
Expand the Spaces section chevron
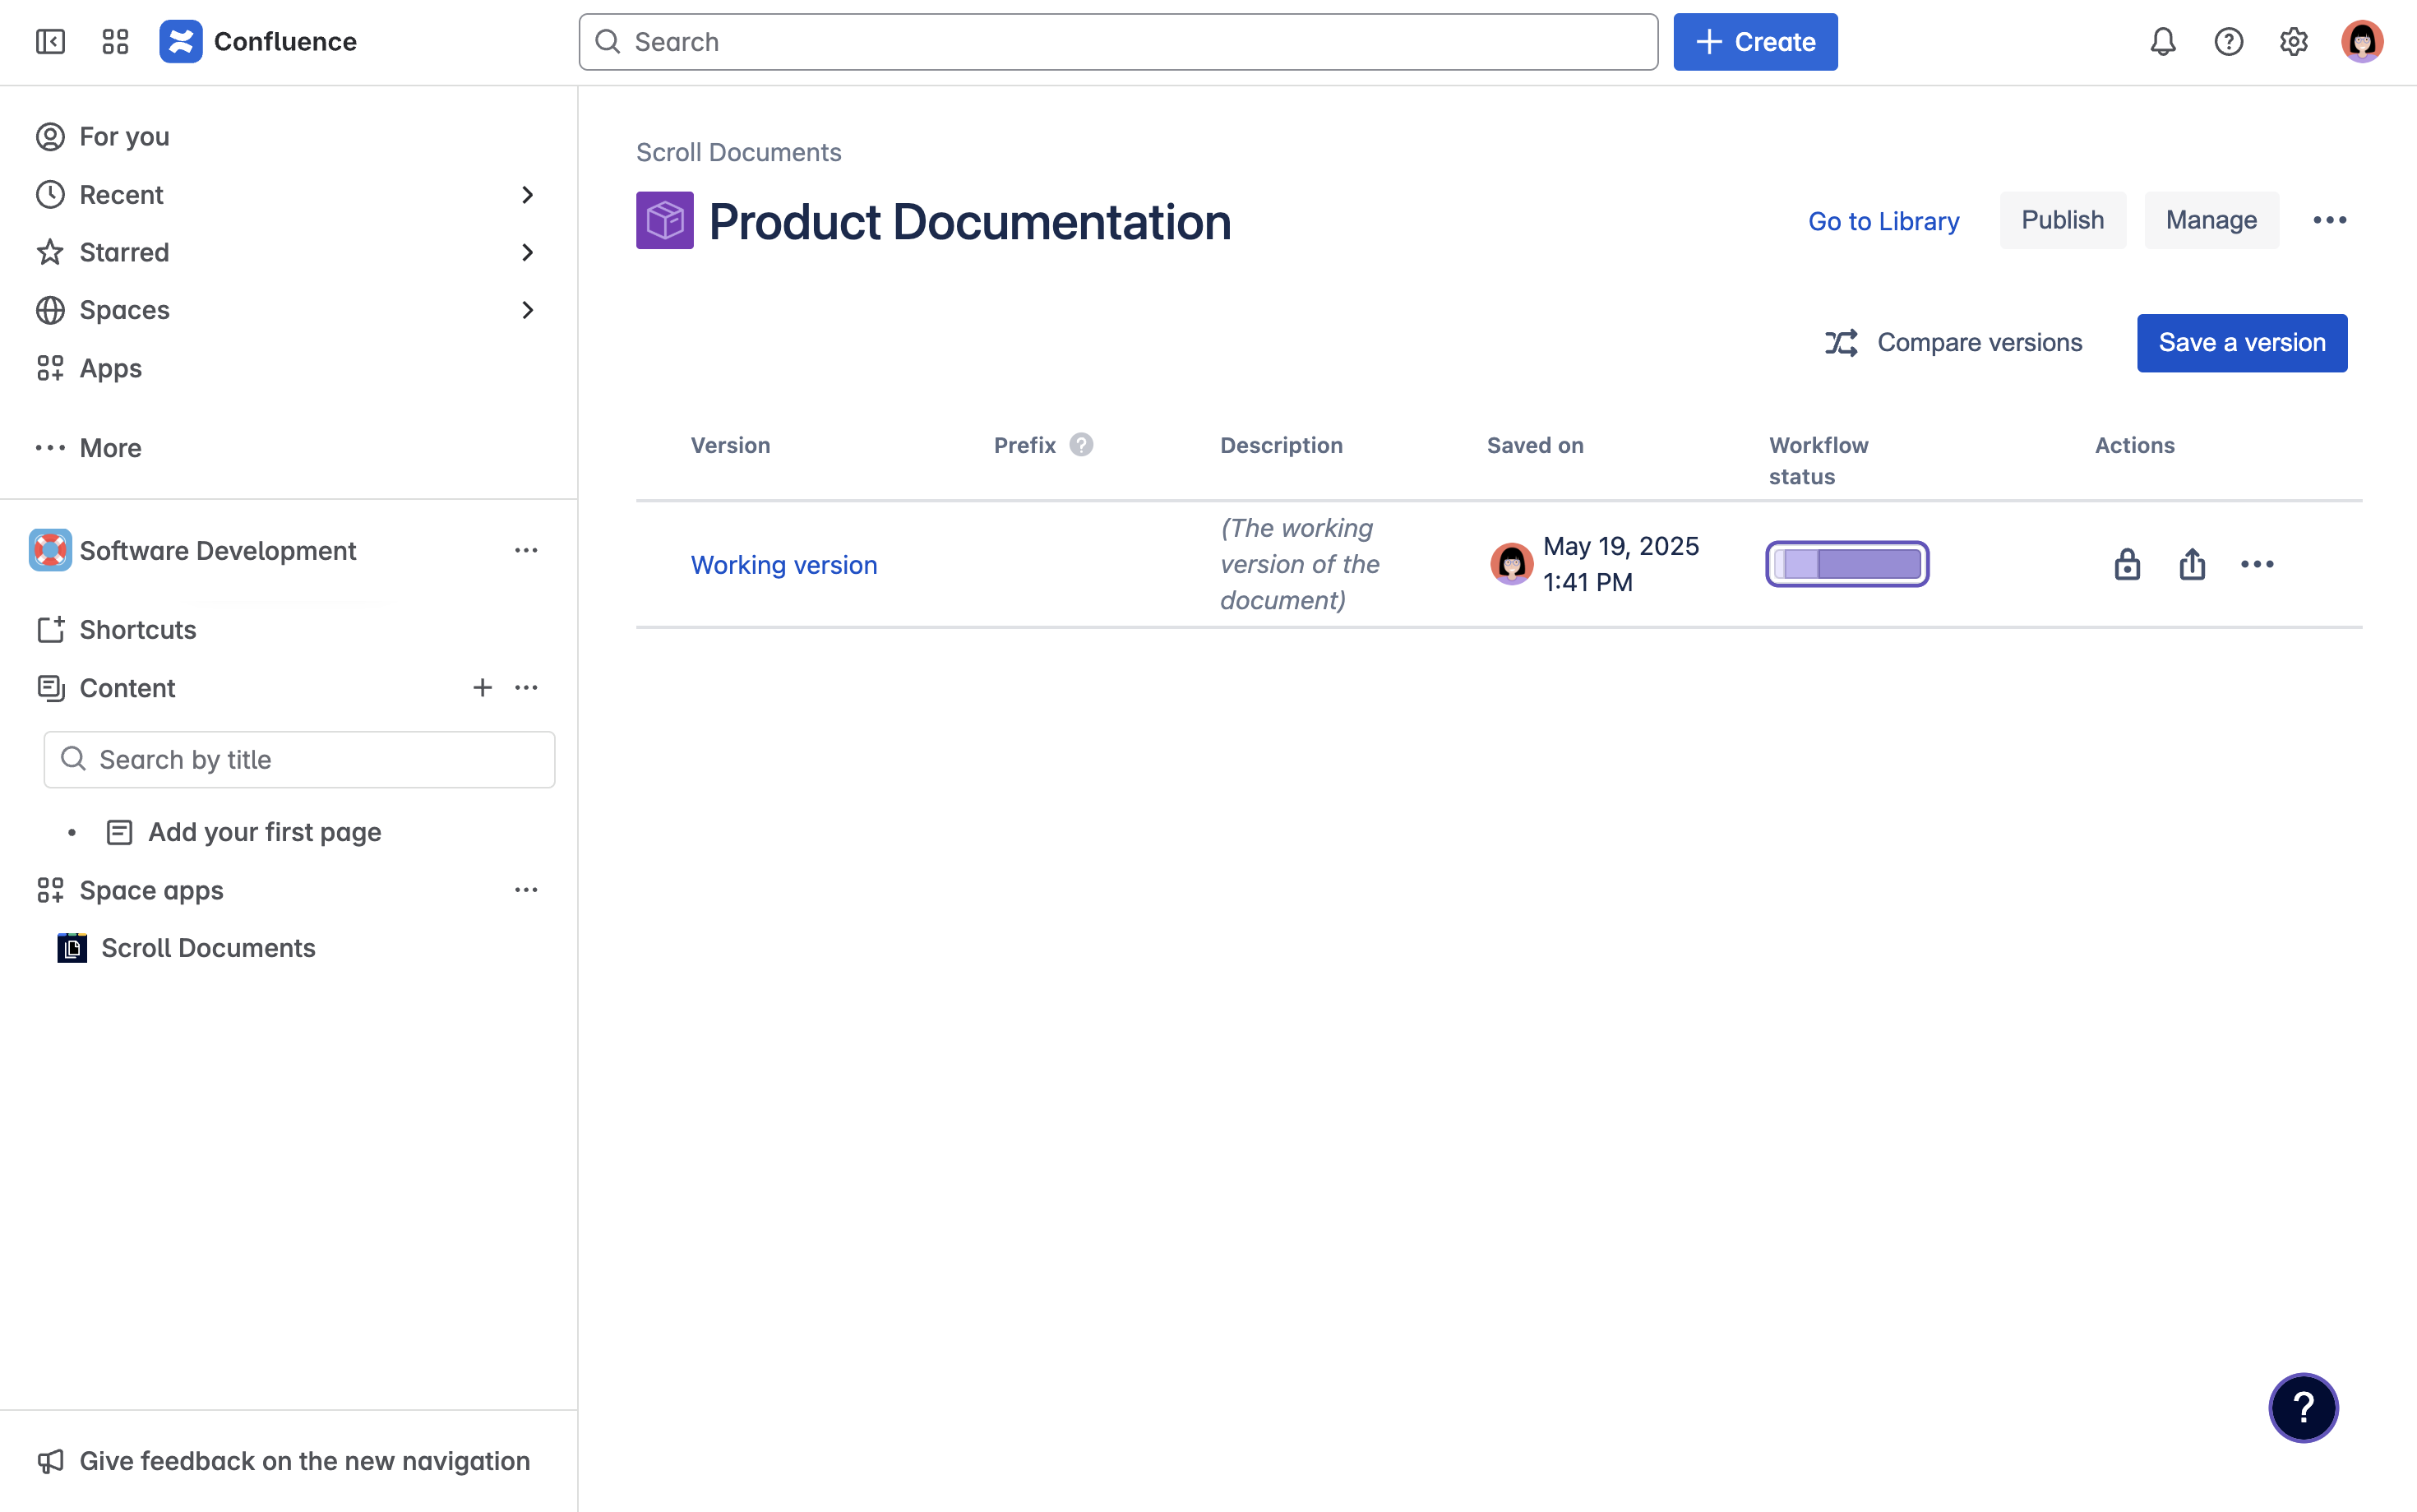click(x=528, y=310)
